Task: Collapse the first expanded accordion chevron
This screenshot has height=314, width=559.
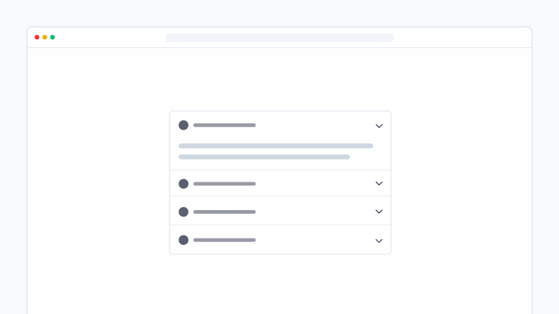Action: point(378,126)
